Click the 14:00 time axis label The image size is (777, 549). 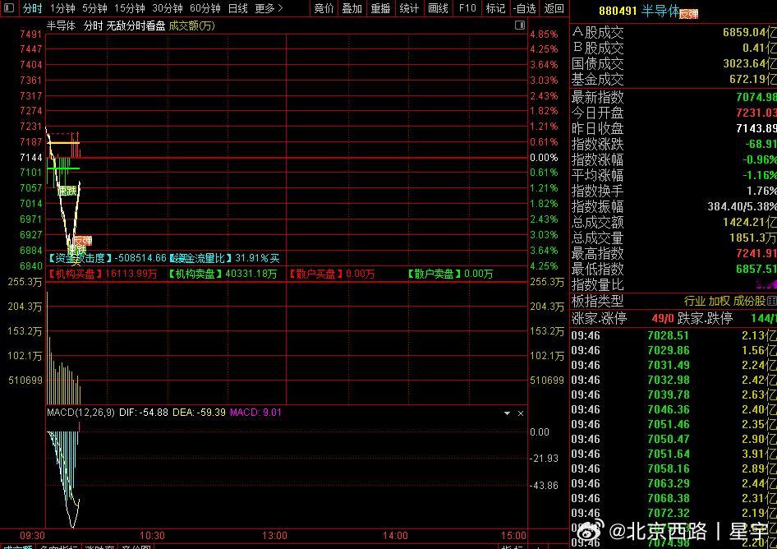tap(395, 536)
